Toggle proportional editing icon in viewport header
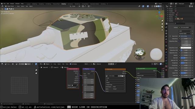This screenshot has height=109, width=195. [x=89, y=6]
